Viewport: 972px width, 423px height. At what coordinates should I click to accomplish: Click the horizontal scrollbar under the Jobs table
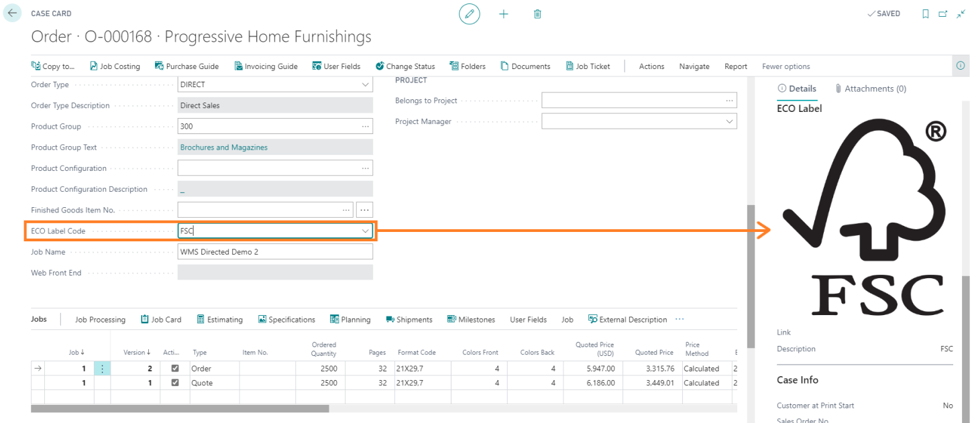tap(180, 408)
